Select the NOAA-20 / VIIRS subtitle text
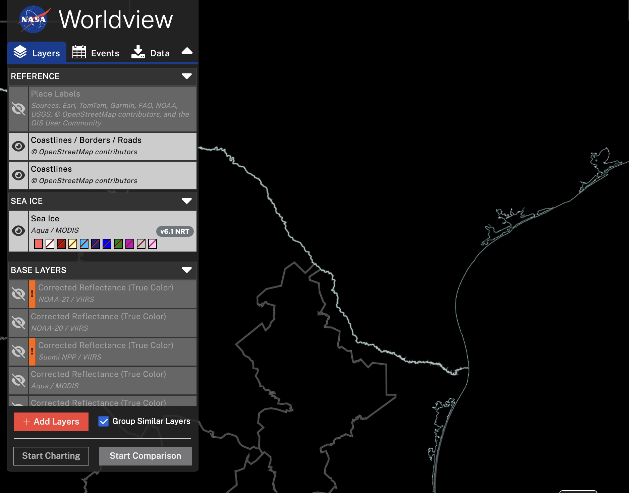 (60, 328)
